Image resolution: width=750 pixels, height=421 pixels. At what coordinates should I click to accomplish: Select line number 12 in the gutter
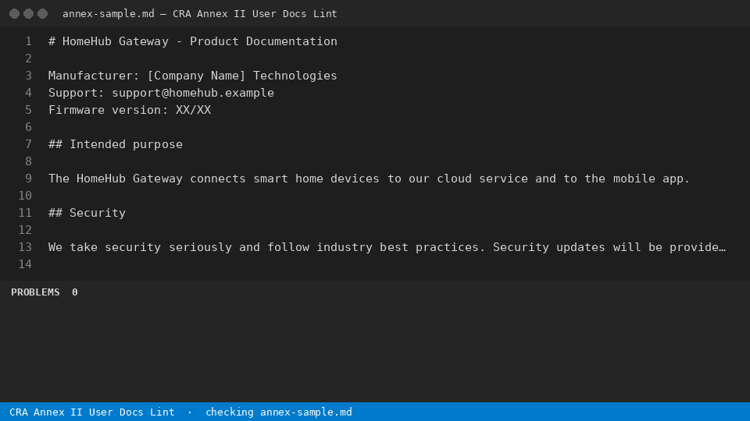click(25, 231)
